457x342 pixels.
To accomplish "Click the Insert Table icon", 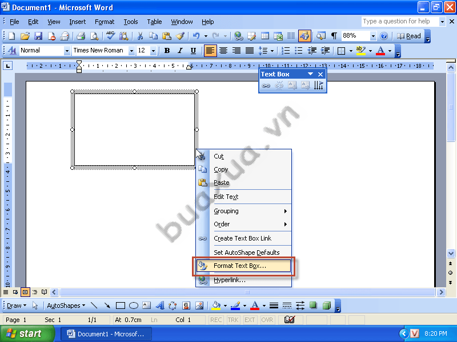I will (265, 36).
